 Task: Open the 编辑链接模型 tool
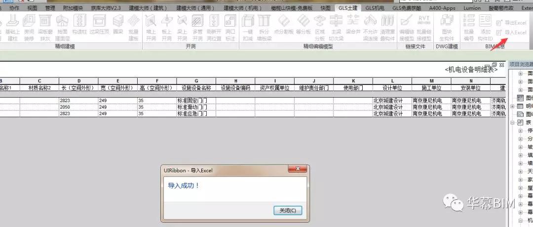pyautogui.click(x=406, y=28)
